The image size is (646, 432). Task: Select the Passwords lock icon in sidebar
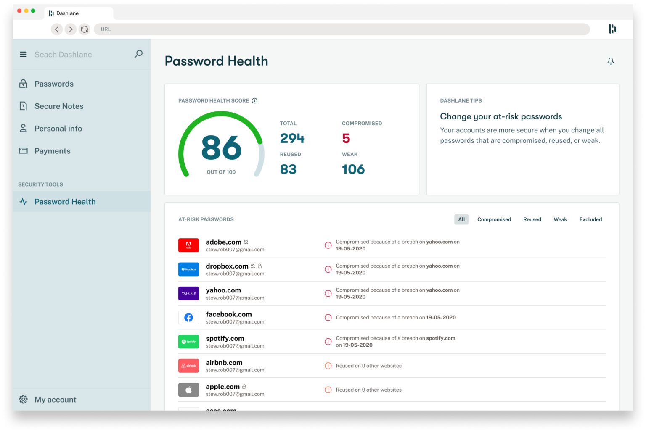(x=23, y=84)
